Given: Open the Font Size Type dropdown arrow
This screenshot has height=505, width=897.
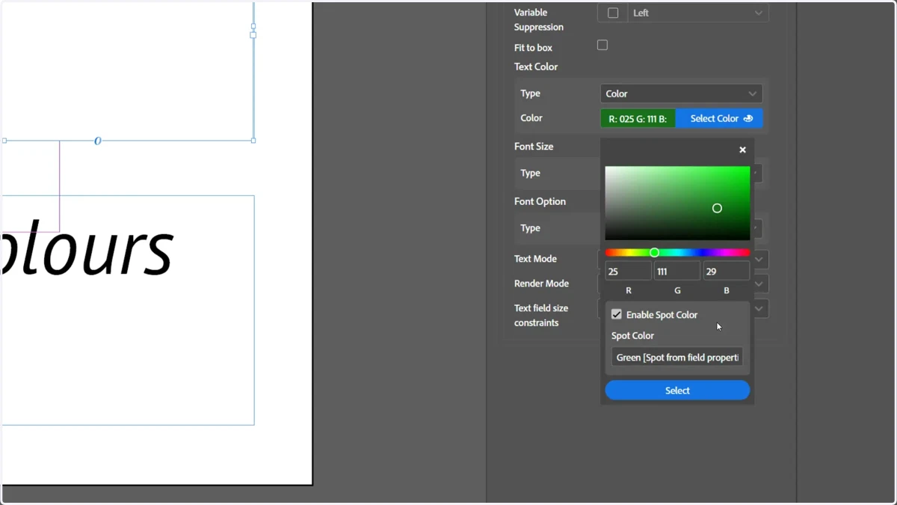Looking at the screenshot, I should pyautogui.click(x=757, y=174).
